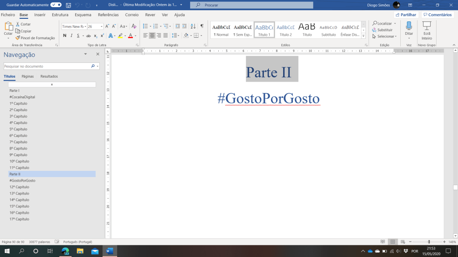Open the Referências ribbon tab
458x257 pixels.
pyautogui.click(x=108, y=15)
